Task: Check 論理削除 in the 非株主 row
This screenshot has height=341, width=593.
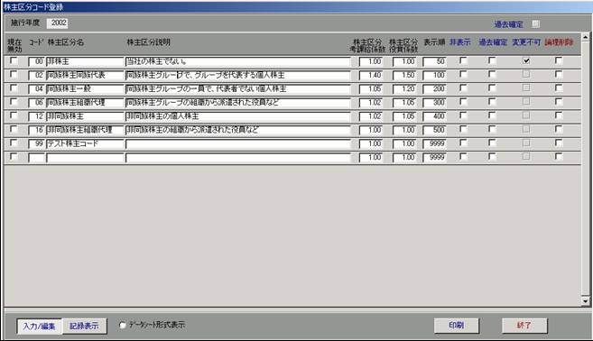Action: click(558, 60)
